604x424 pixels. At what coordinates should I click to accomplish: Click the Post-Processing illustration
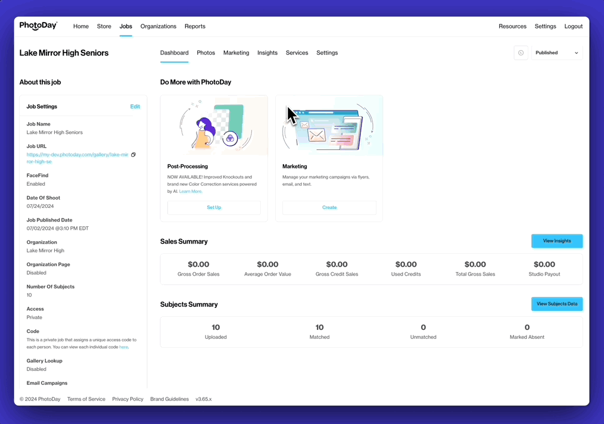[214, 126]
